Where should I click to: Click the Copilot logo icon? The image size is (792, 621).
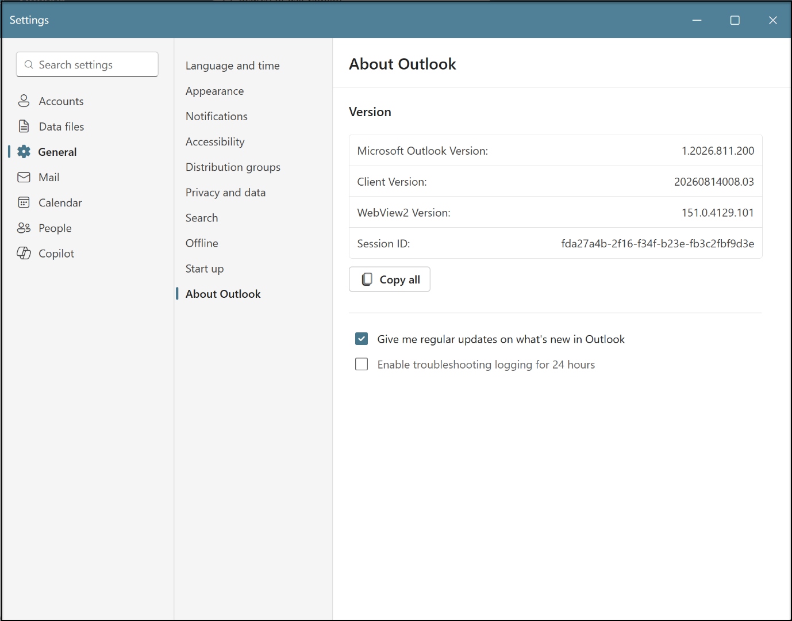coord(24,253)
